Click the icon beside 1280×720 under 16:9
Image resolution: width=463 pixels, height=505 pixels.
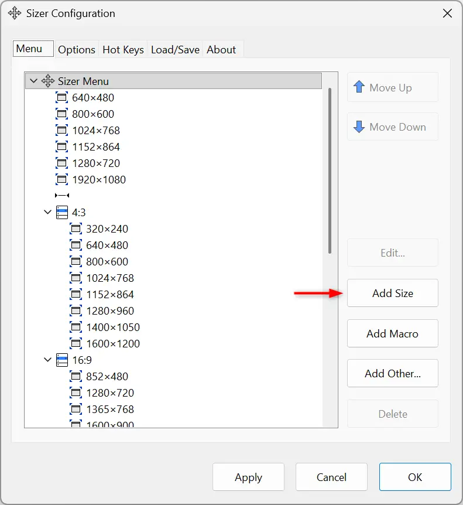(76, 393)
